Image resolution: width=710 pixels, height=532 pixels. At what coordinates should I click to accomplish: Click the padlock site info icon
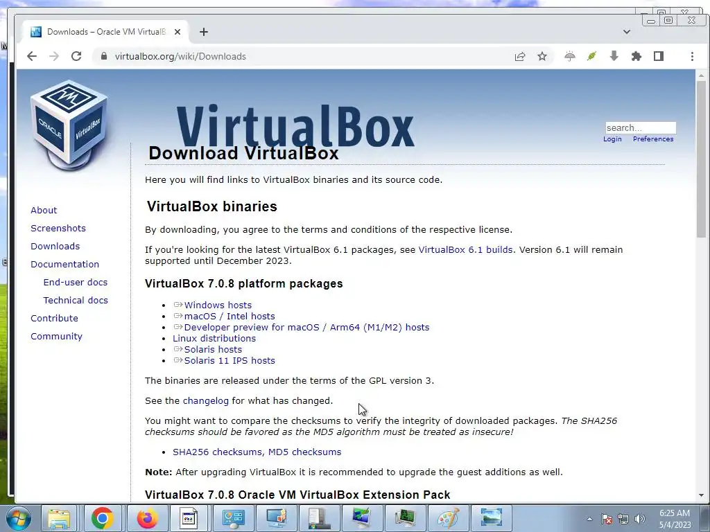pos(104,56)
